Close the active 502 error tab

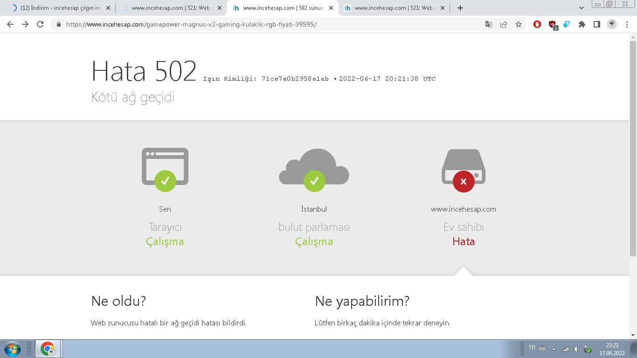[331, 8]
